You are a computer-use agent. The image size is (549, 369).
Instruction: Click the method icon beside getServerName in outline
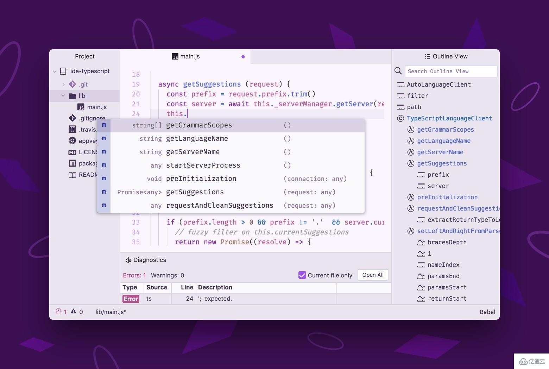[411, 152]
